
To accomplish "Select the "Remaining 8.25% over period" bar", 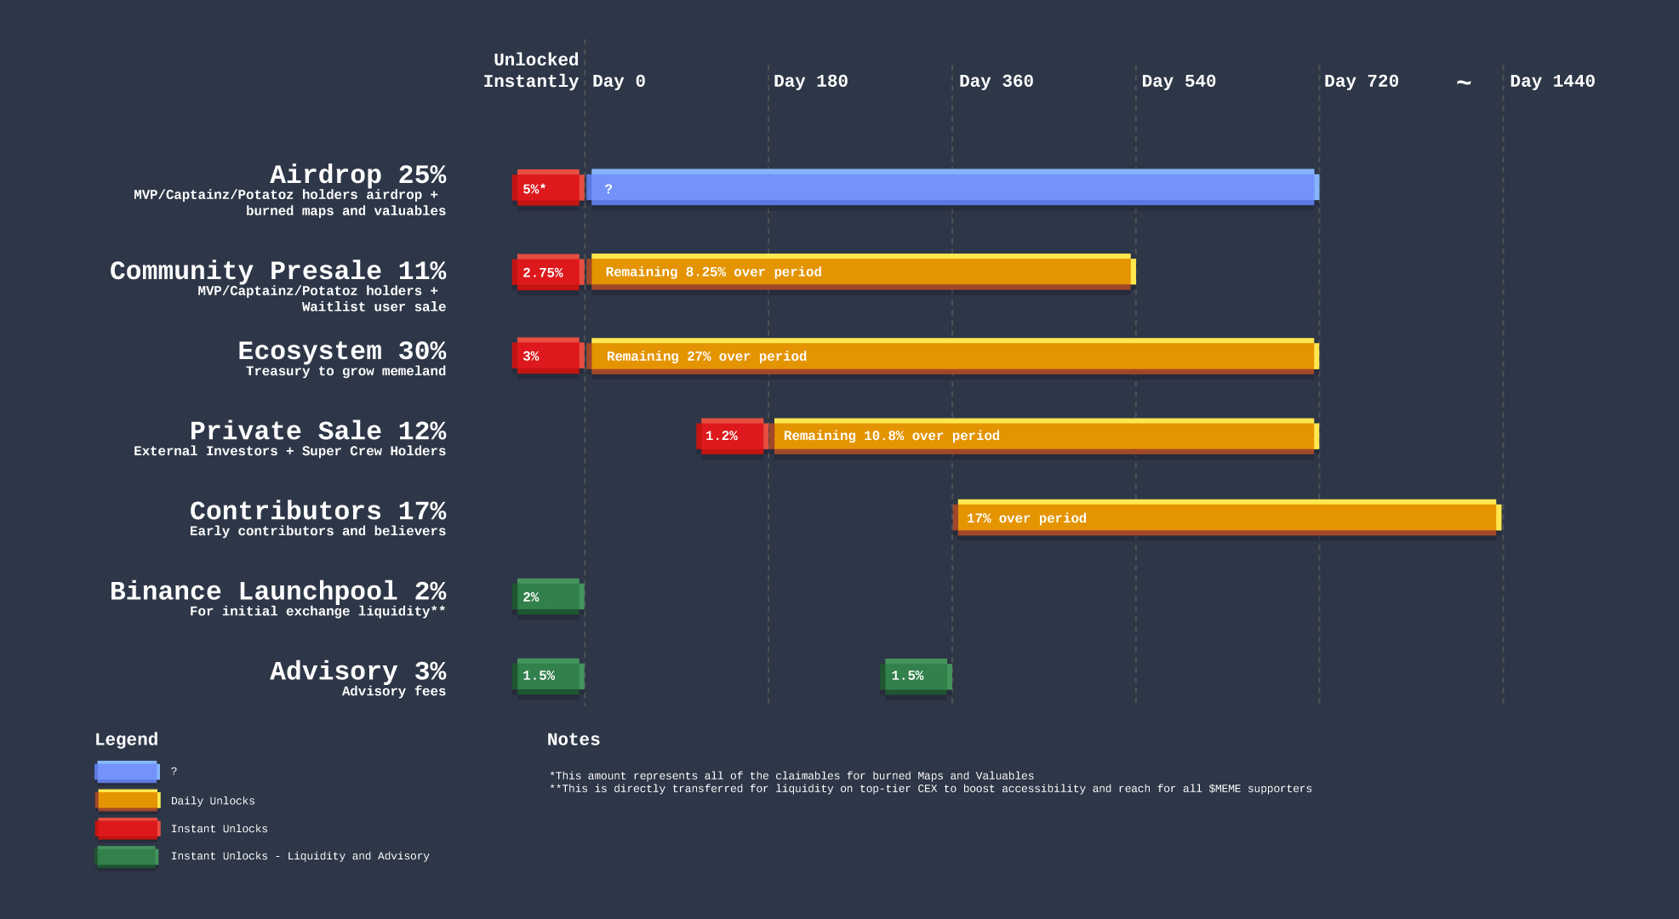I will 861,272.
